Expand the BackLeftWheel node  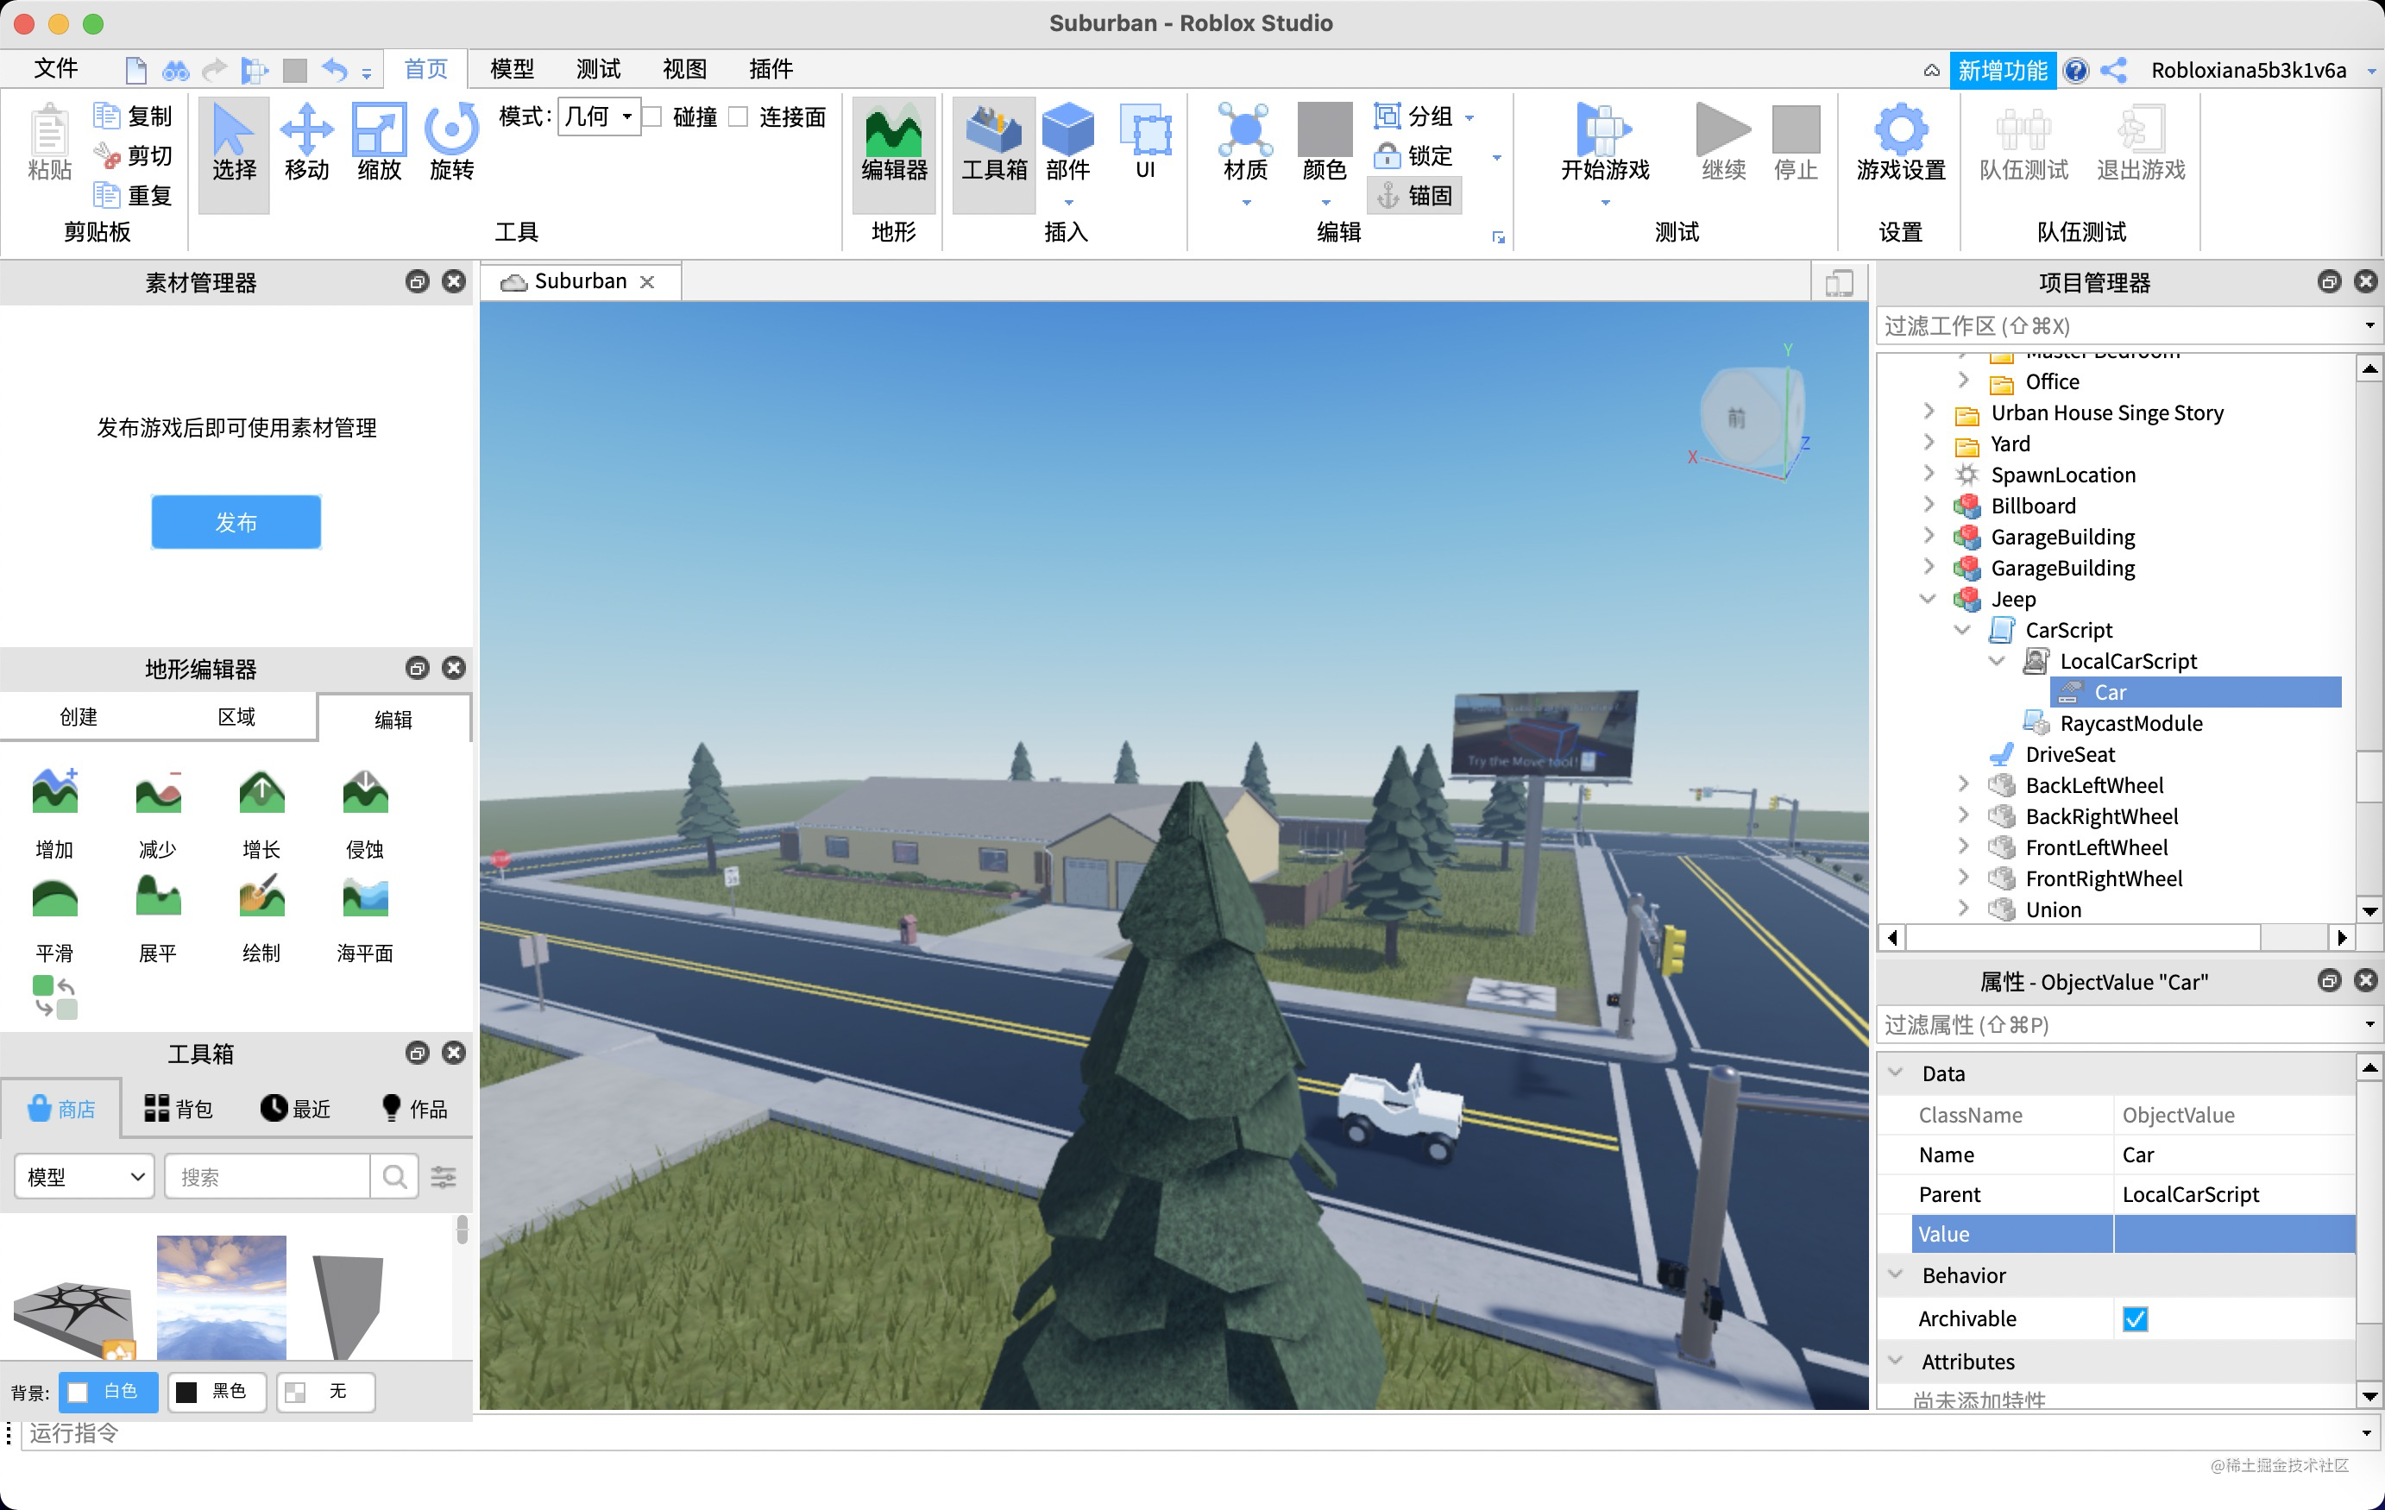click(1963, 785)
